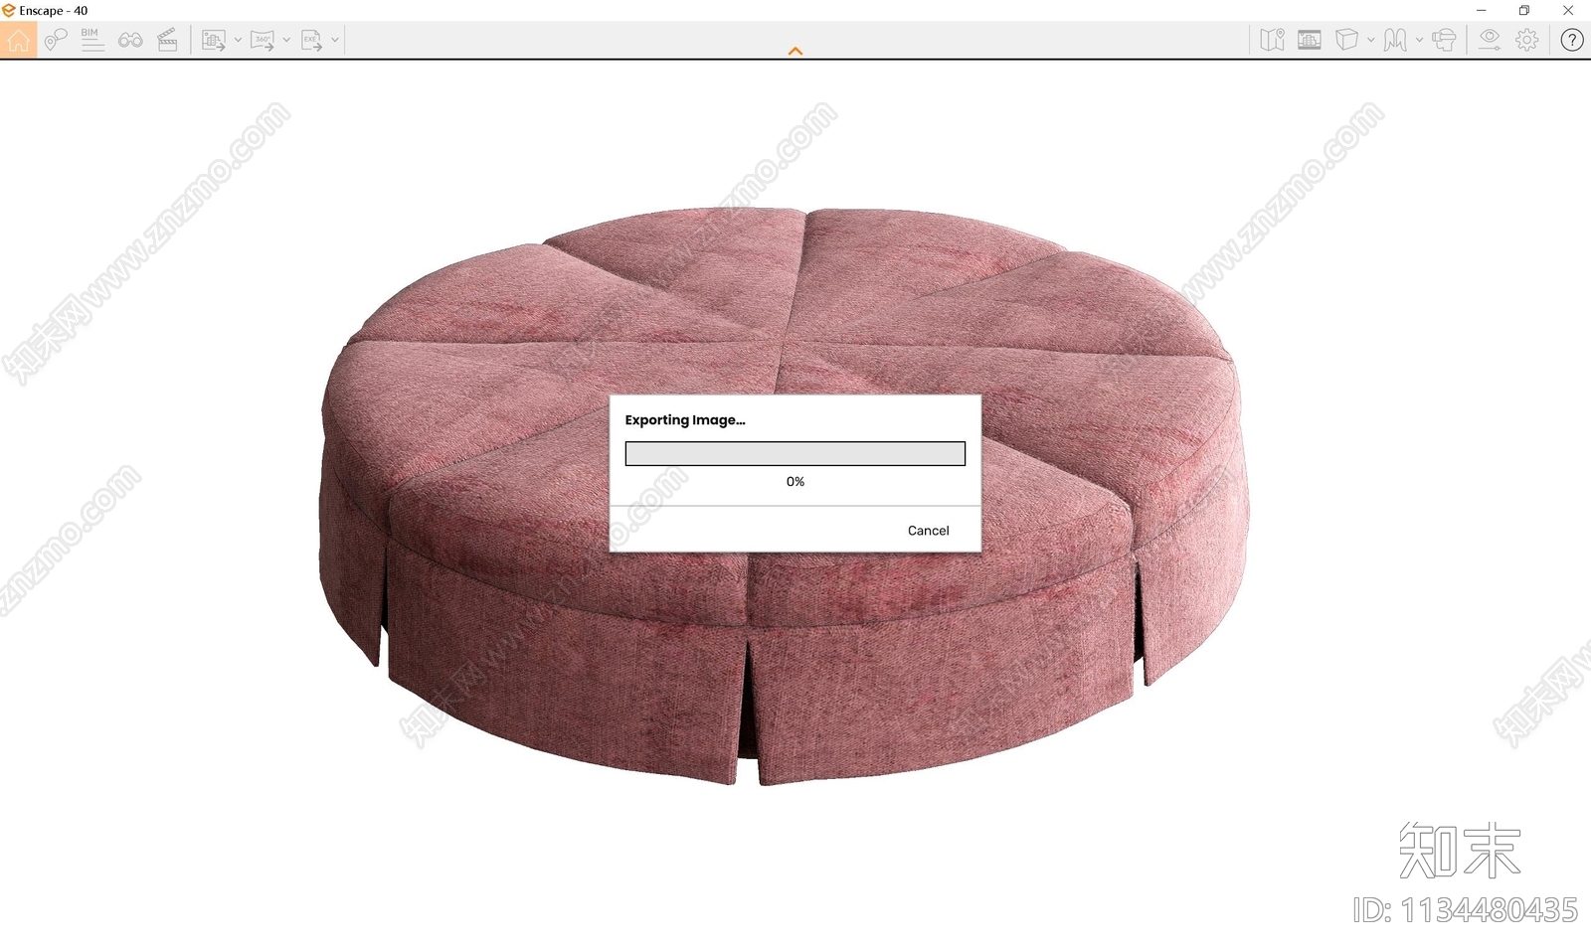1591x949 pixels.
Task: Open the Help question mark icon
Action: pyautogui.click(x=1572, y=40)
